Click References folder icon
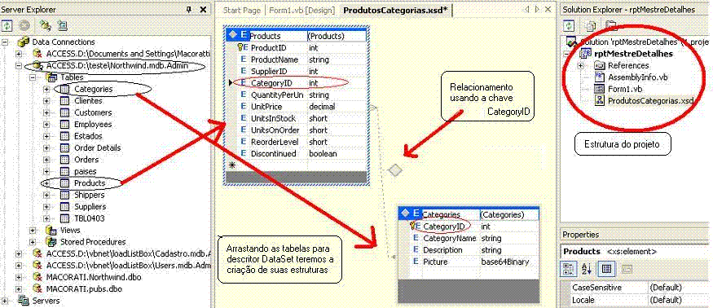 click(x=600, y=66)
